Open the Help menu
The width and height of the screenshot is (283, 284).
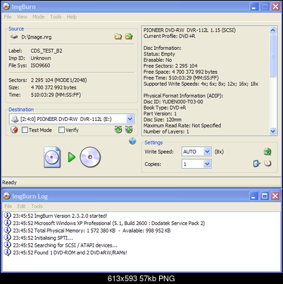click(72, 17)
